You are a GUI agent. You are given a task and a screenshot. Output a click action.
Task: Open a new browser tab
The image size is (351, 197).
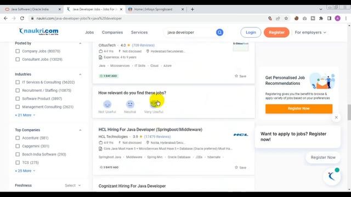(193, 9)
